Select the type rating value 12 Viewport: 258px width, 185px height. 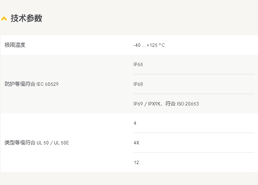tap(136, 162)
